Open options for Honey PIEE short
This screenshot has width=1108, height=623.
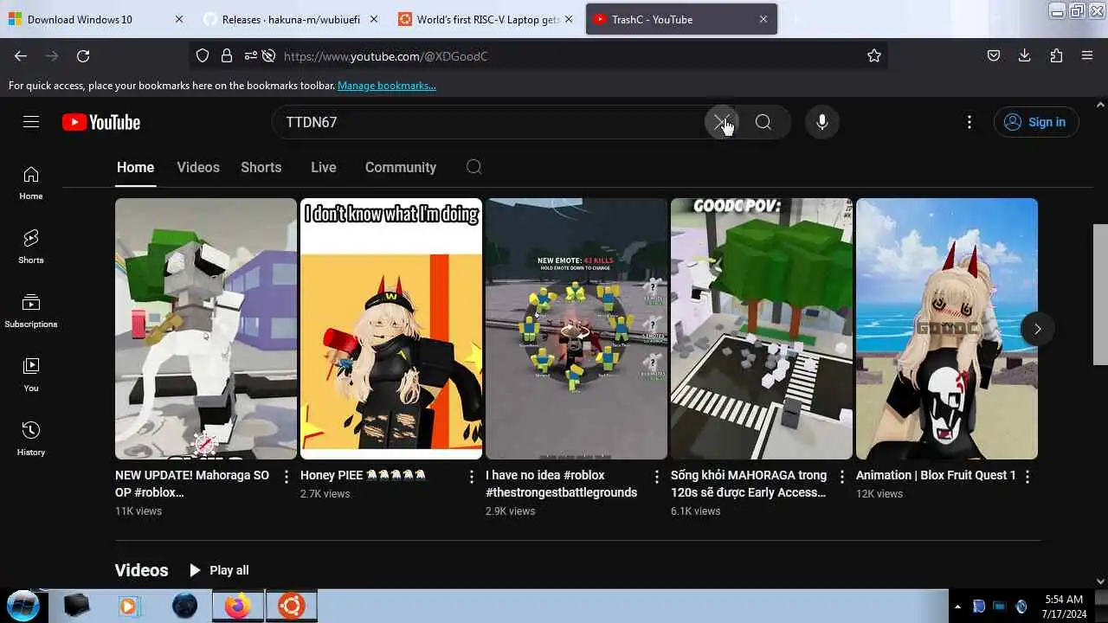point(472,477)
